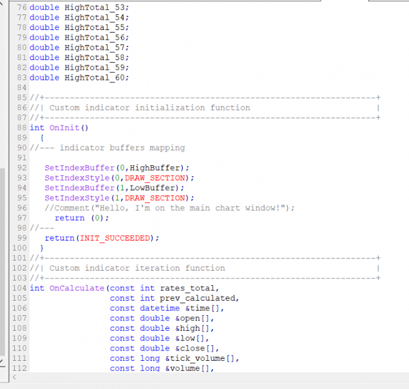The width and height of the screenshot is (409, 389).
Task: Click 'long' keyword on line 111
Action: pos(150,358)
